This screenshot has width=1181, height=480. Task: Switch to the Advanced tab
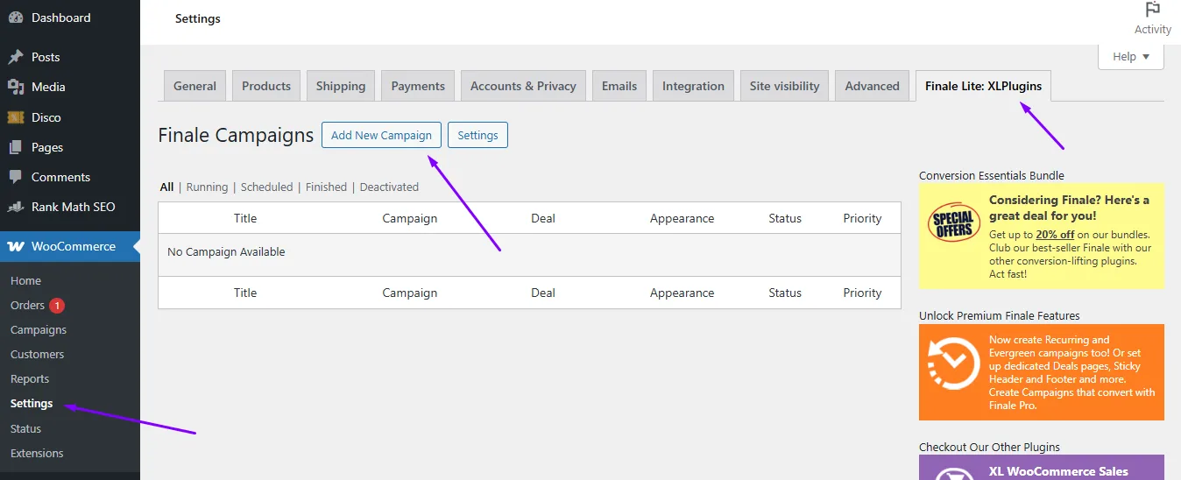(x=873, y=86)
